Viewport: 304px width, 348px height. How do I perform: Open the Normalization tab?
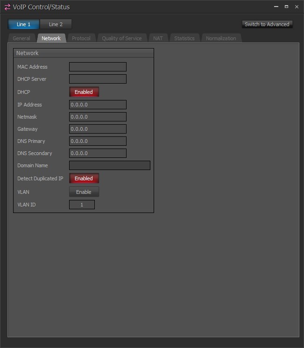coord(221,38)
